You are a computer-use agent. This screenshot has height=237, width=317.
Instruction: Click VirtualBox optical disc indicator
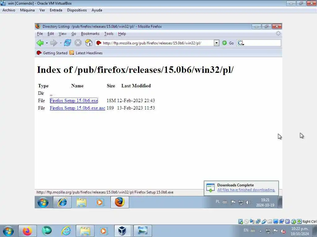coord(246,222)
